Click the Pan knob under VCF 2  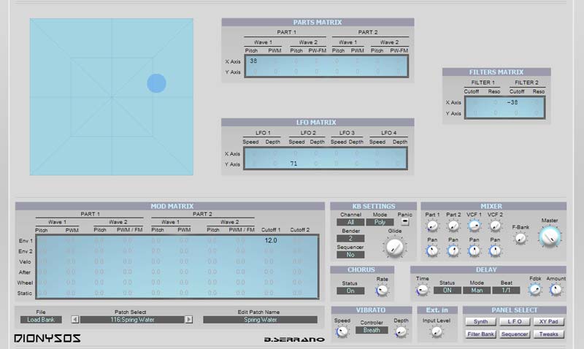point(495,251)
